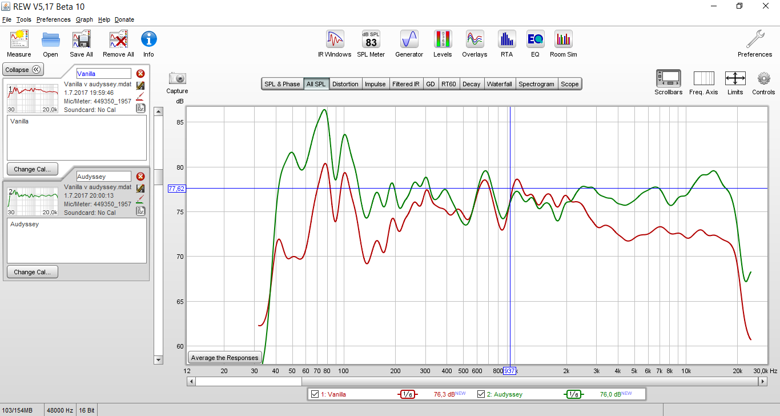The width and height of the screenshot is (780, 416).
Task: Open a measurement file with Open icon
Action: [51, 39]
